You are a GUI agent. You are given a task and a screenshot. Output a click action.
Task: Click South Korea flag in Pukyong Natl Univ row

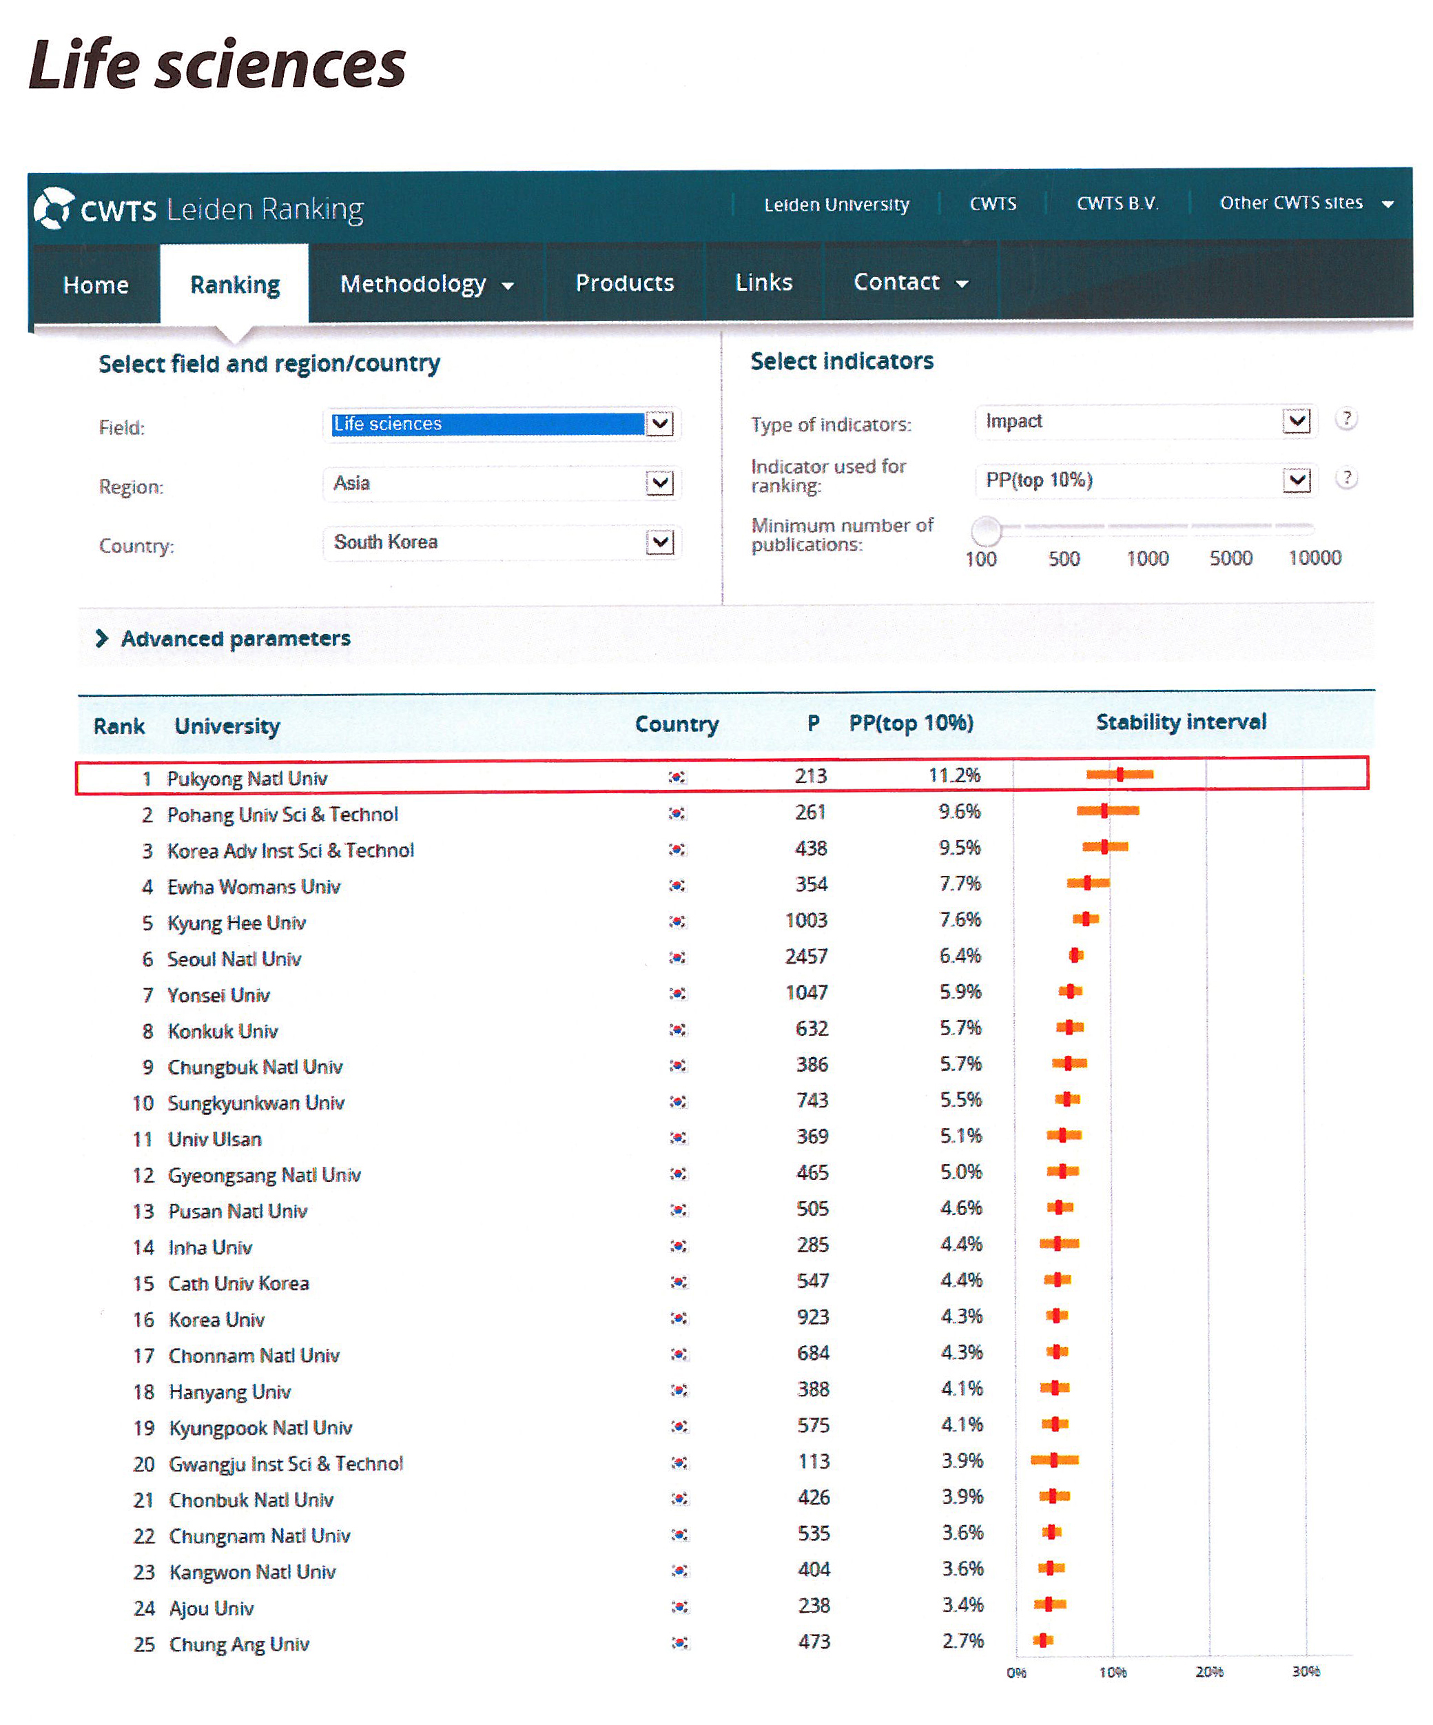(677, 777)
